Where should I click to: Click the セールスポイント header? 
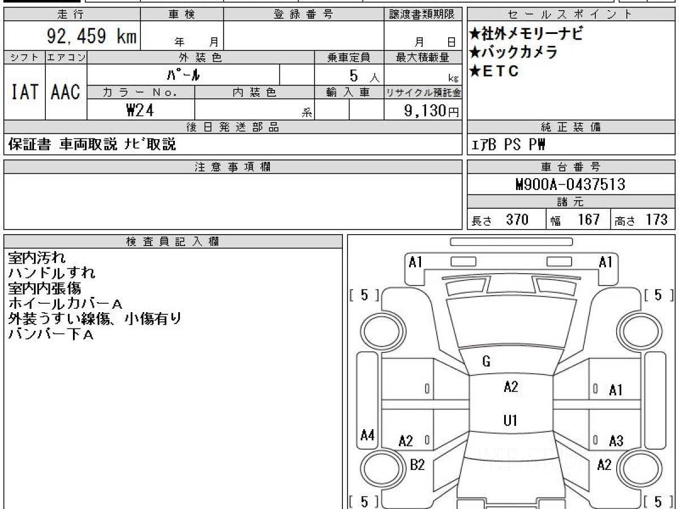571,15
